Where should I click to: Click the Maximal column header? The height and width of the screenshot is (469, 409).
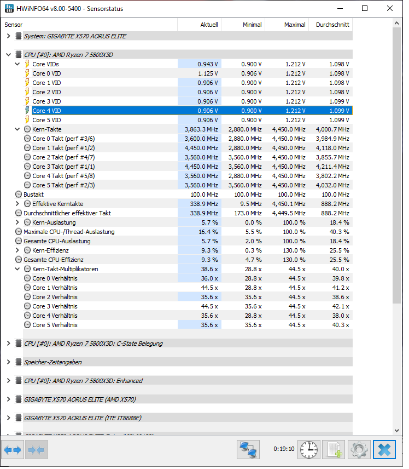click(287, 25)
